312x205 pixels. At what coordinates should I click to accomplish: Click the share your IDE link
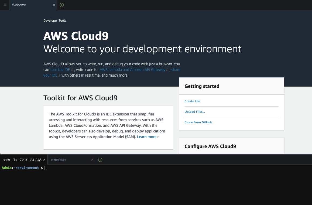click(x=50, y=75)
